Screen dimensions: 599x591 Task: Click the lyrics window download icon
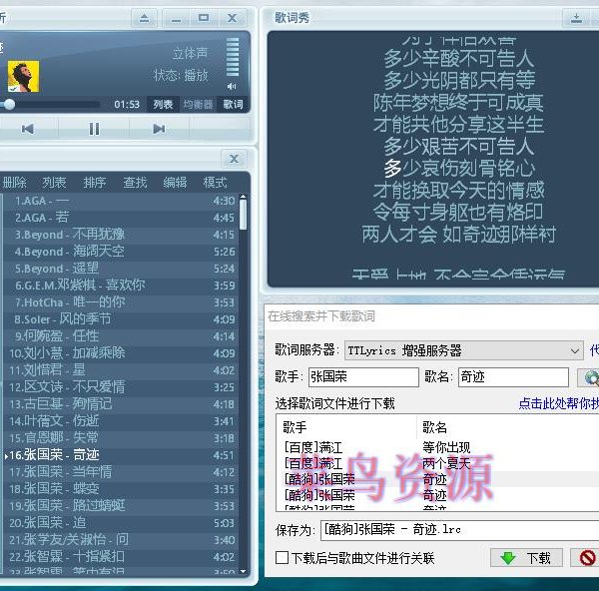(x=577, y=18)
